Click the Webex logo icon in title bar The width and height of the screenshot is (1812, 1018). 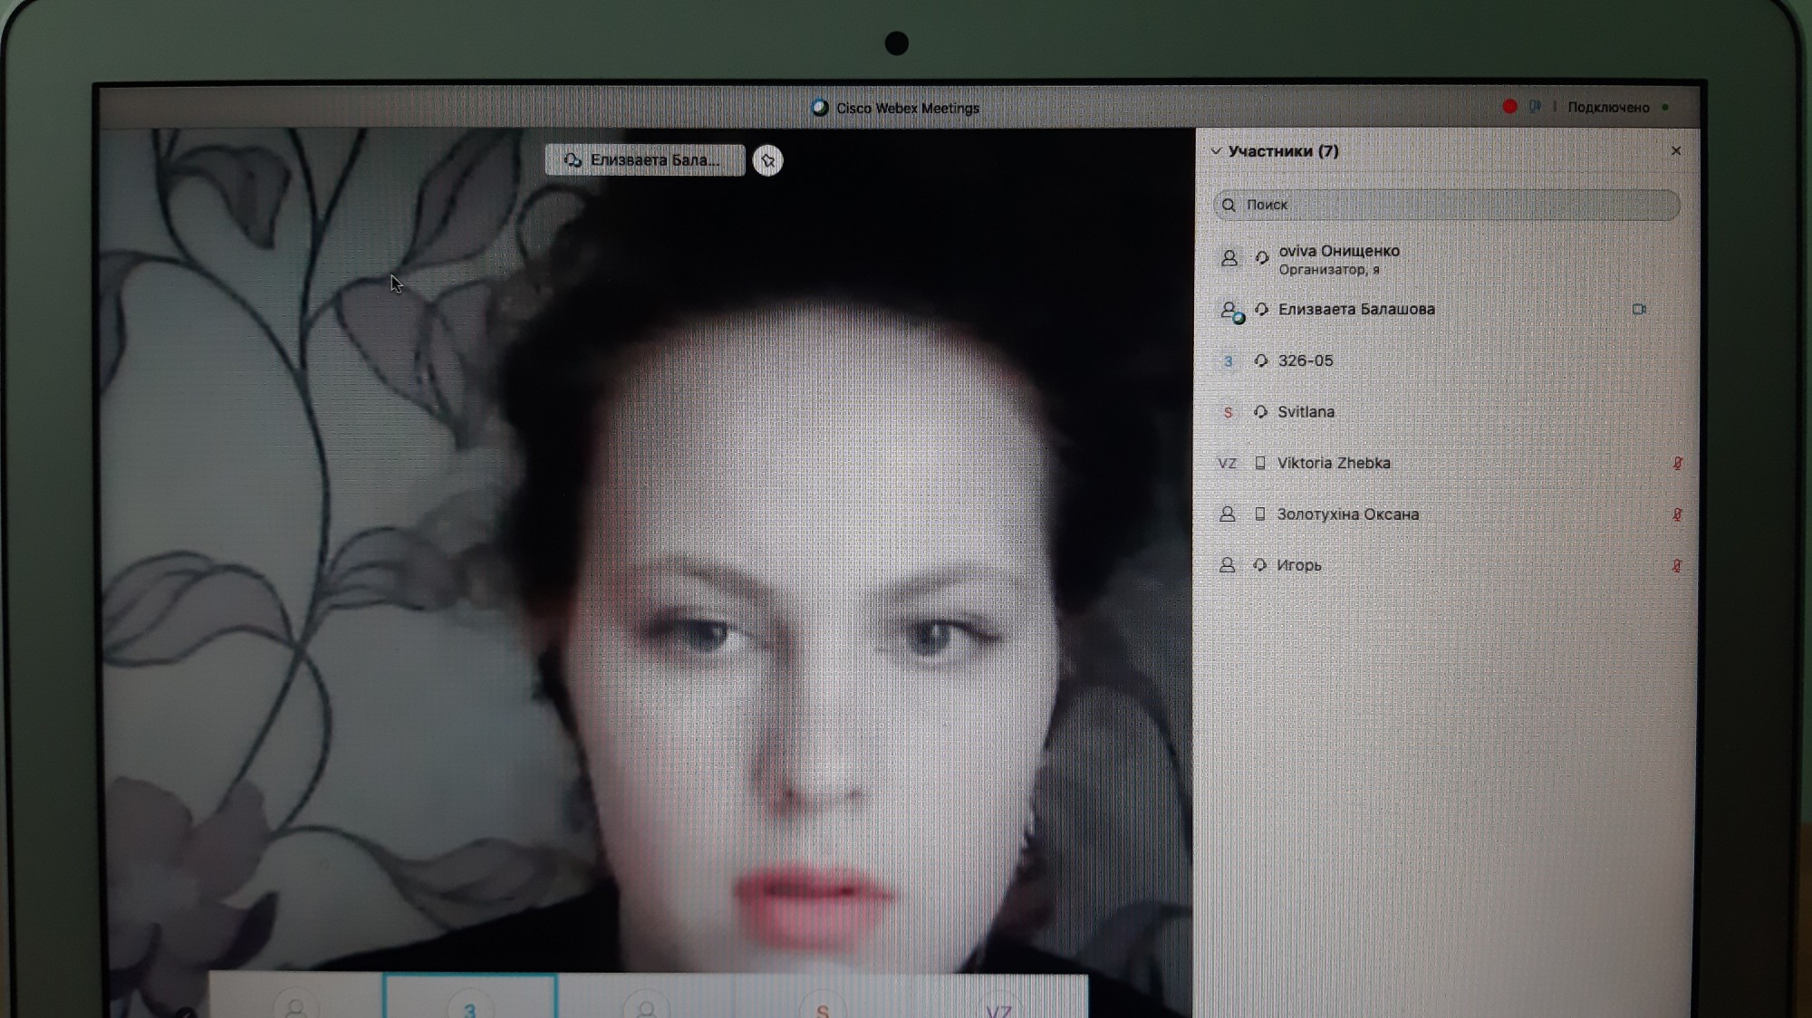(820, 107)
